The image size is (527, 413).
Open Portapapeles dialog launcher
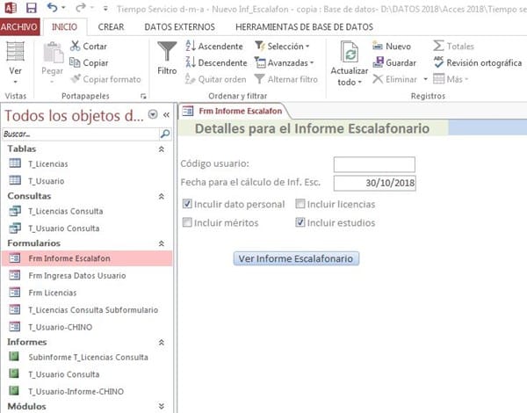143,96
